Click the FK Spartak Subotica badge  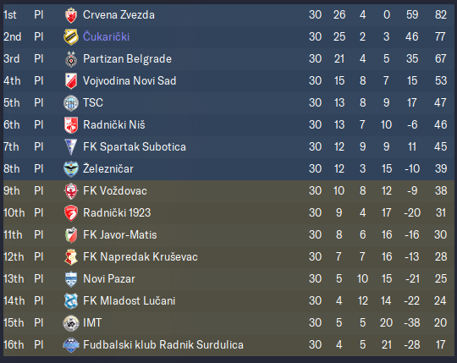tap(71, 147)
